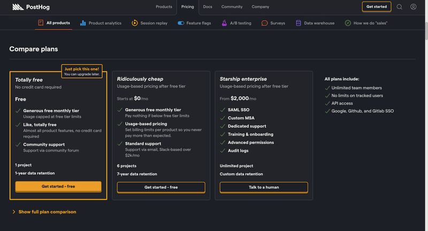Switch to the Session replay tab

click(x=150, y=23)
